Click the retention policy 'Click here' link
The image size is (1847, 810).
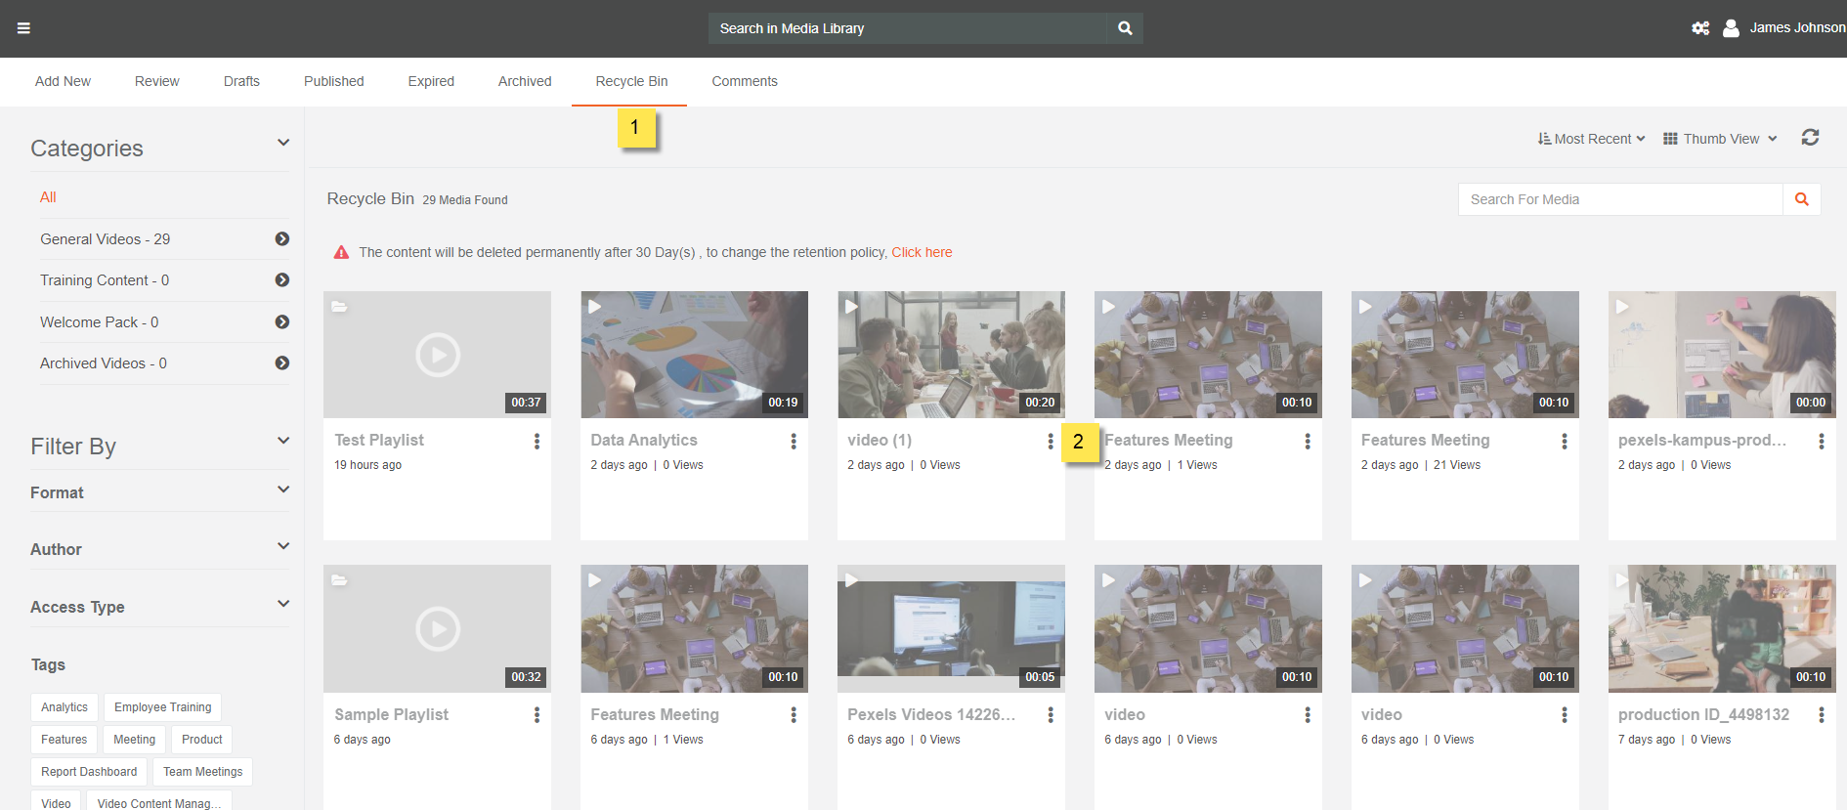click(922, 252)
